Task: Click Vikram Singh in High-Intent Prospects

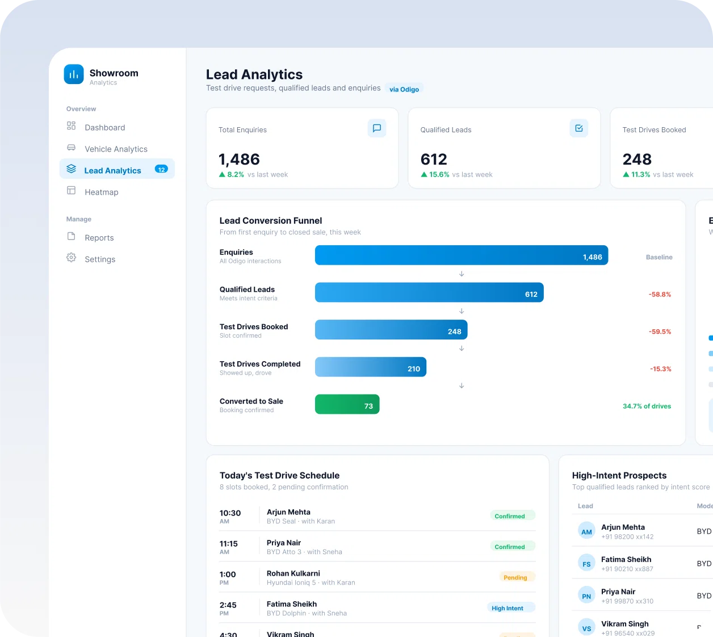Action: pyautogui.click(x=625, y=624)
